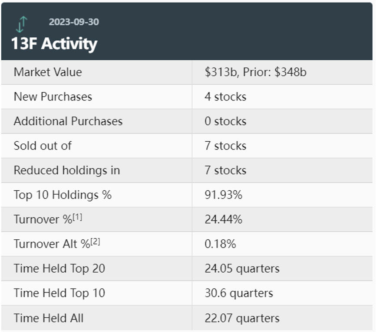Image resolution: width=376 pixels, height=332 pixels.
Task: Click Time Held All label
Action: point(49,318)
